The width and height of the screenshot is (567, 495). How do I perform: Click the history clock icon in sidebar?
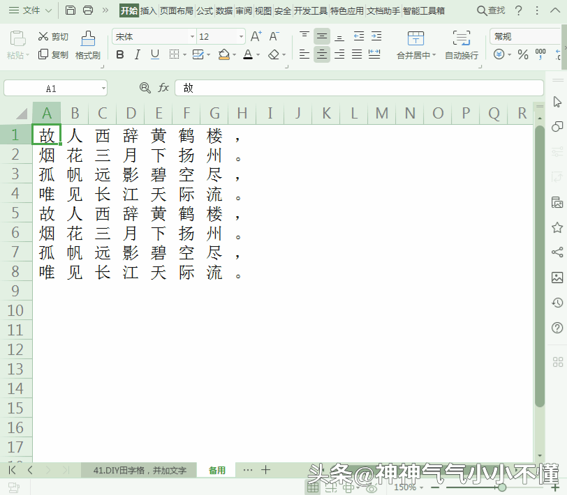(557, 303)
